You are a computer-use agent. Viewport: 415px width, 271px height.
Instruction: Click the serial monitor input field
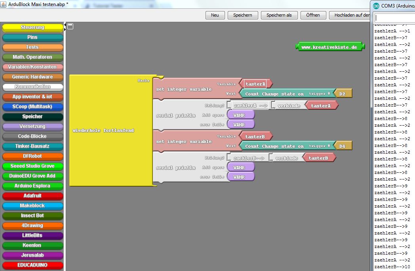pos(394,18)
